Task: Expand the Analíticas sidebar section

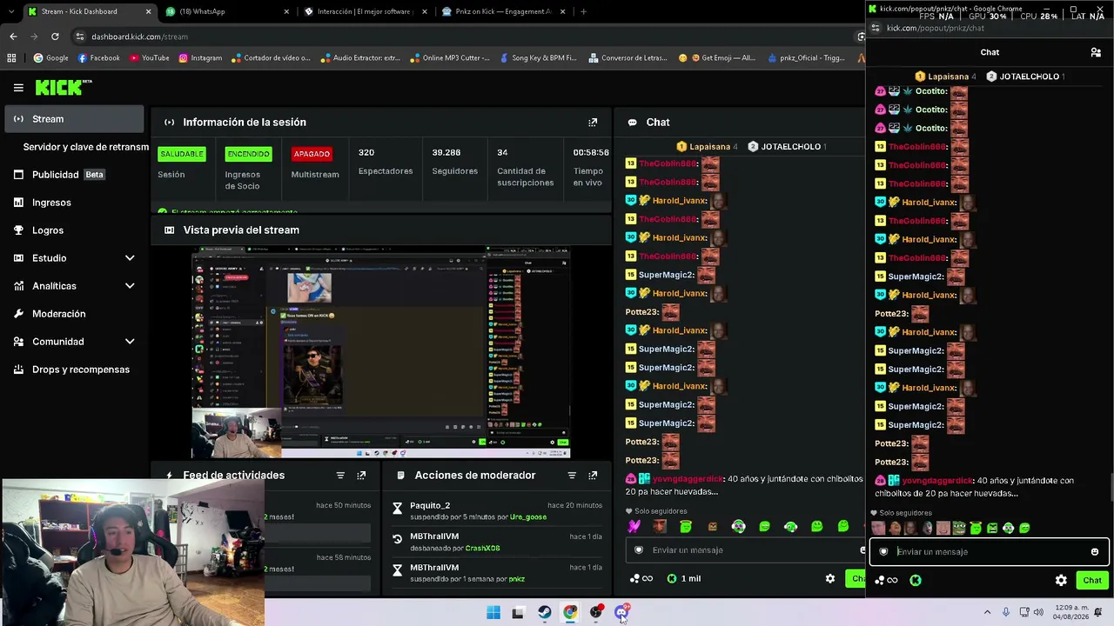Action: [x=130, y=286]
